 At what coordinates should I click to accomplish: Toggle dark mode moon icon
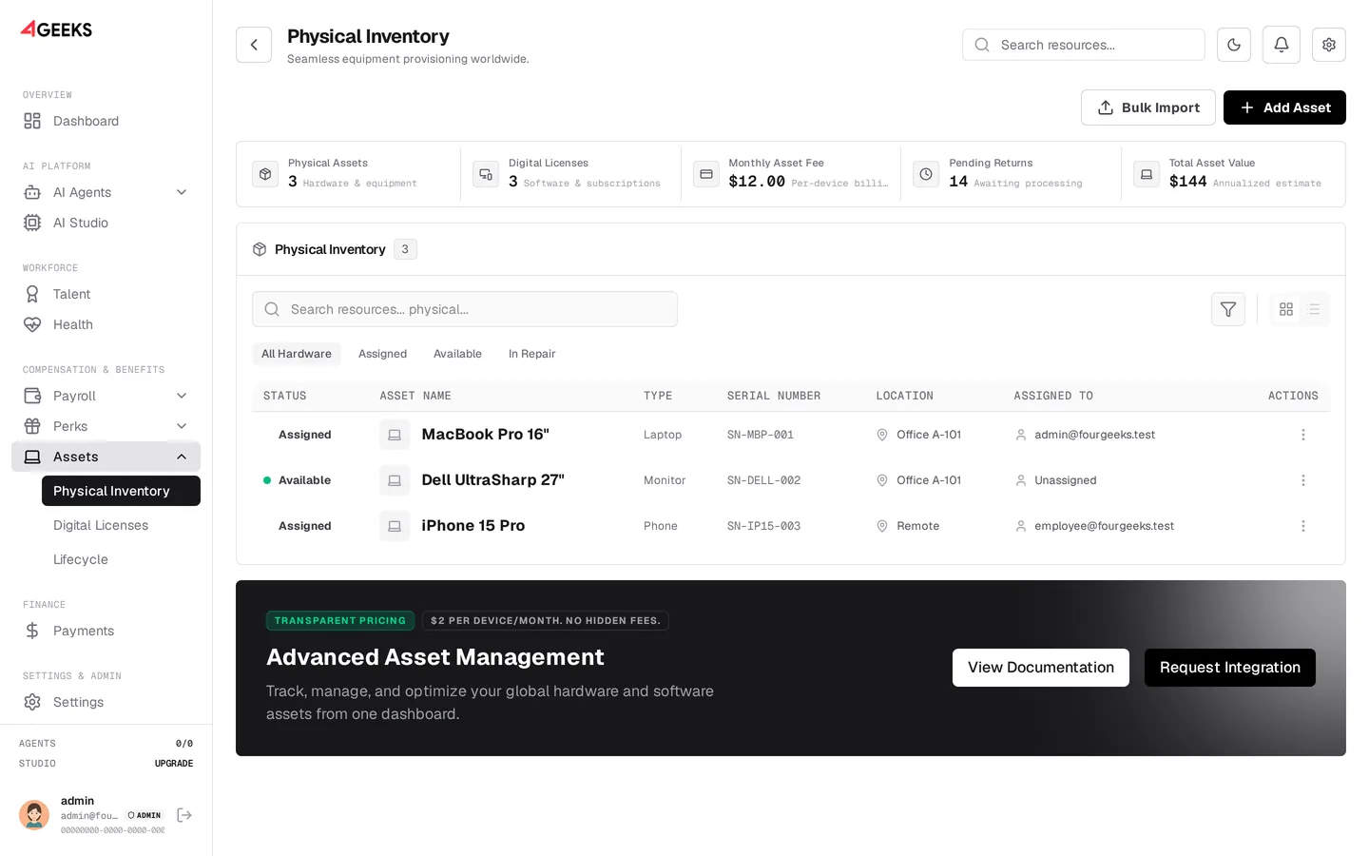click(1234, 45)
